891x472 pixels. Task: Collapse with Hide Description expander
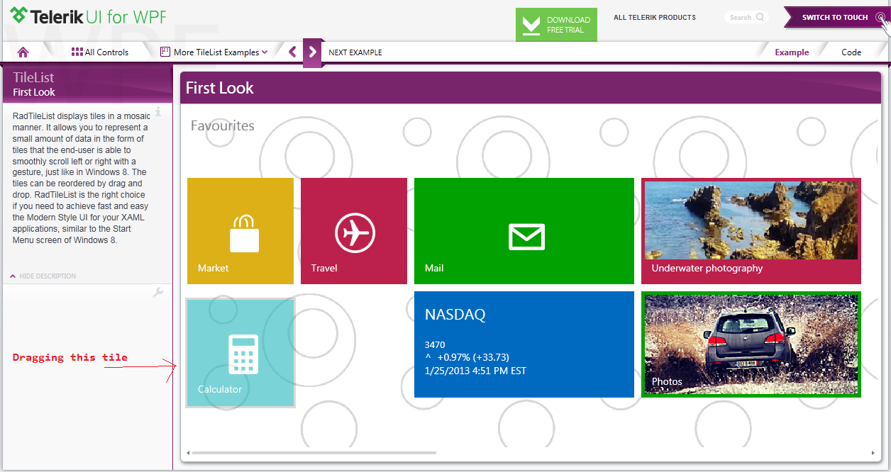(43, 276)
